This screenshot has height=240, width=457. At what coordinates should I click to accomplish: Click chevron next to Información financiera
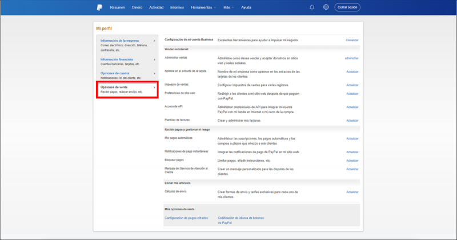click(154, 59)
